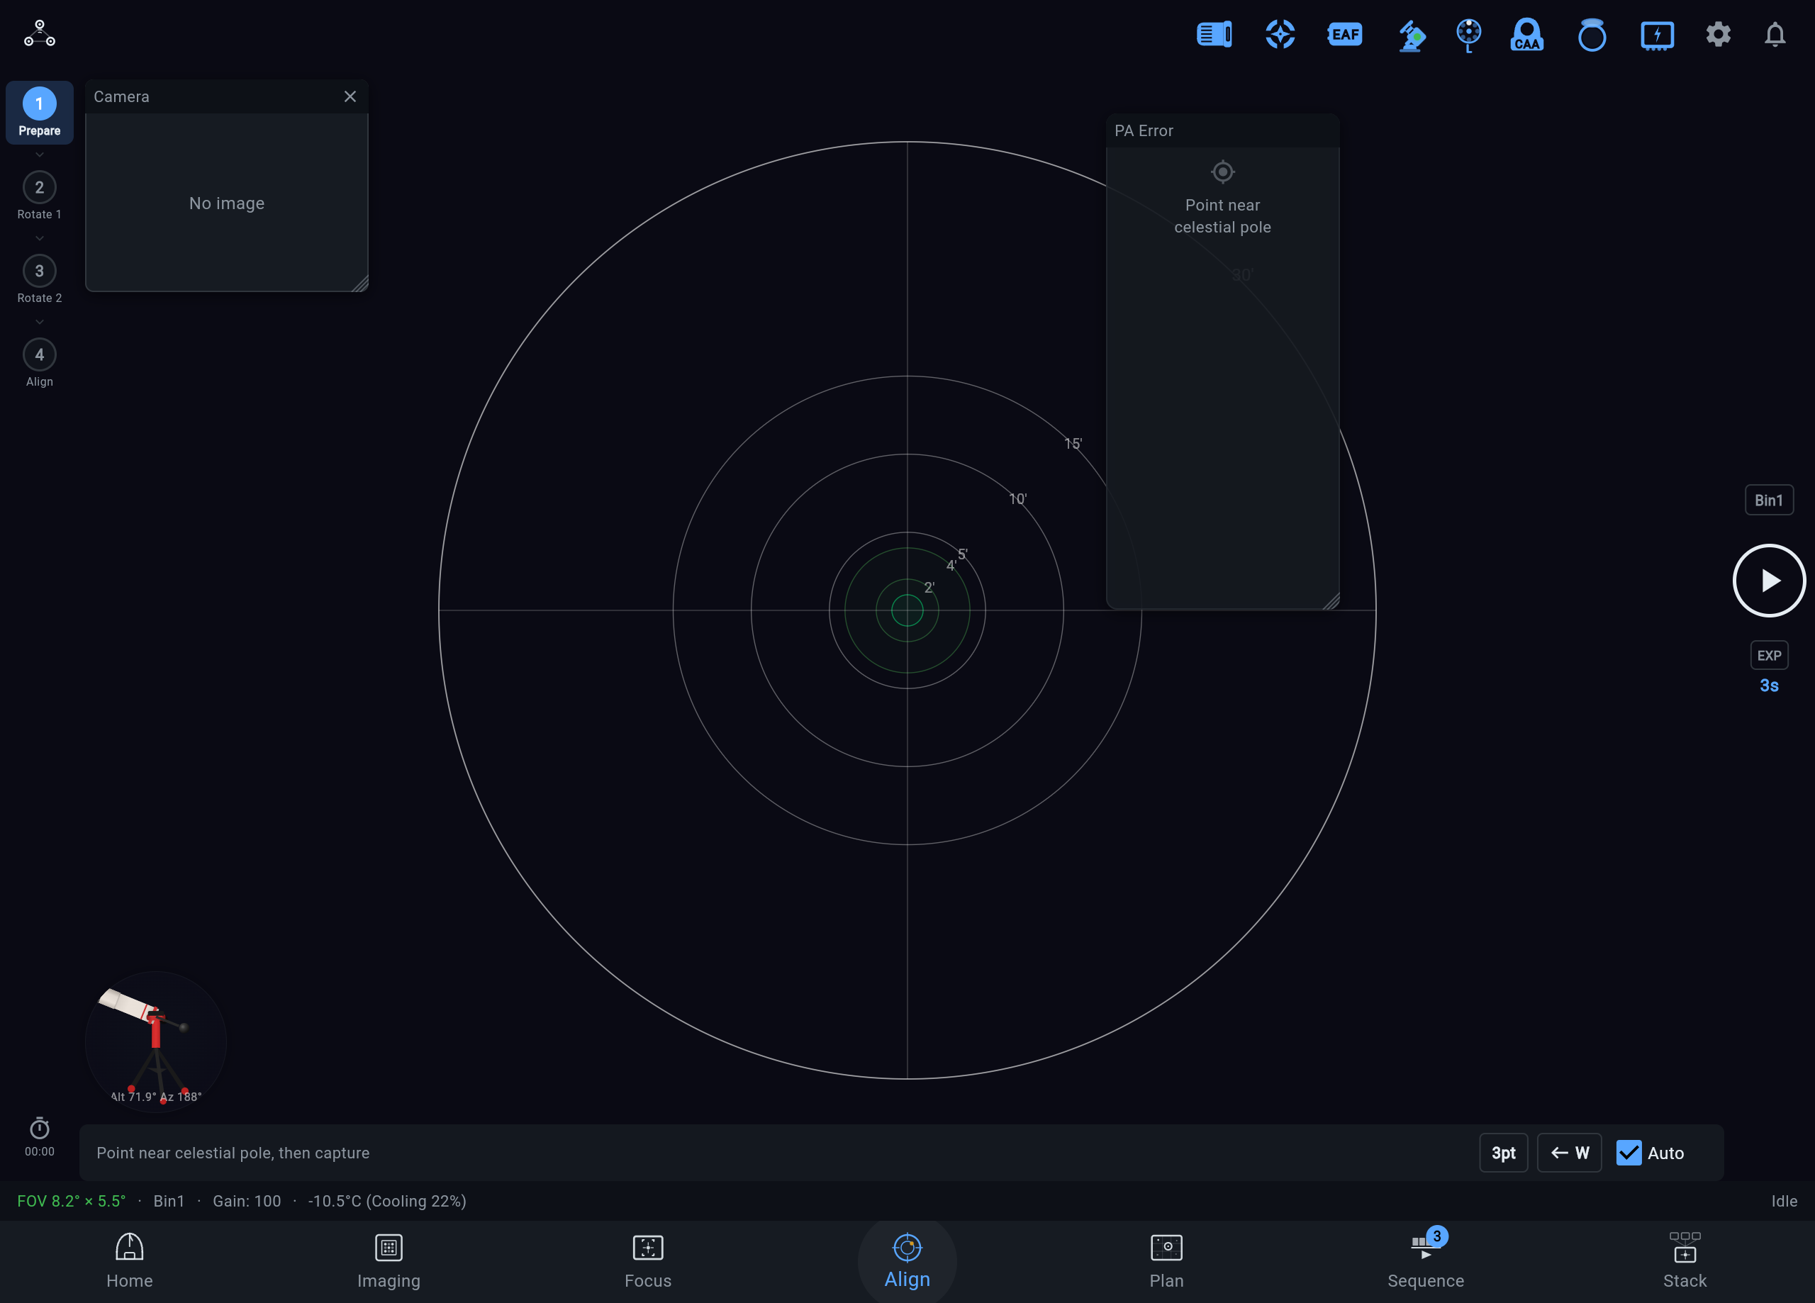Open the notifications bell
This screenshot has width=1815, height=1303.
[x=1775, y=35]
